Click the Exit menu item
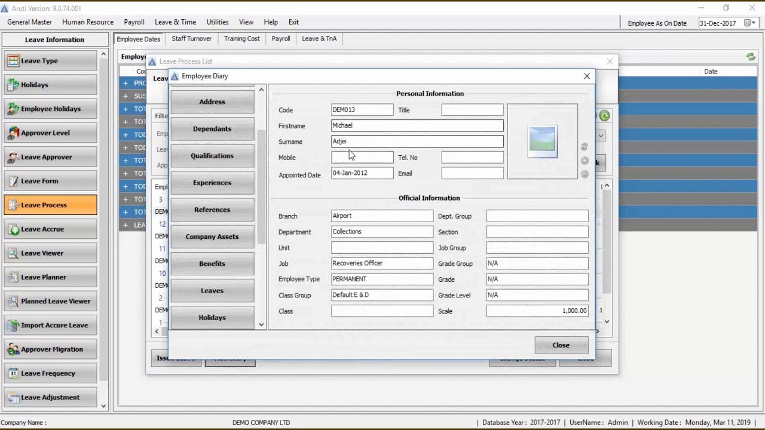 pos(293,22)
